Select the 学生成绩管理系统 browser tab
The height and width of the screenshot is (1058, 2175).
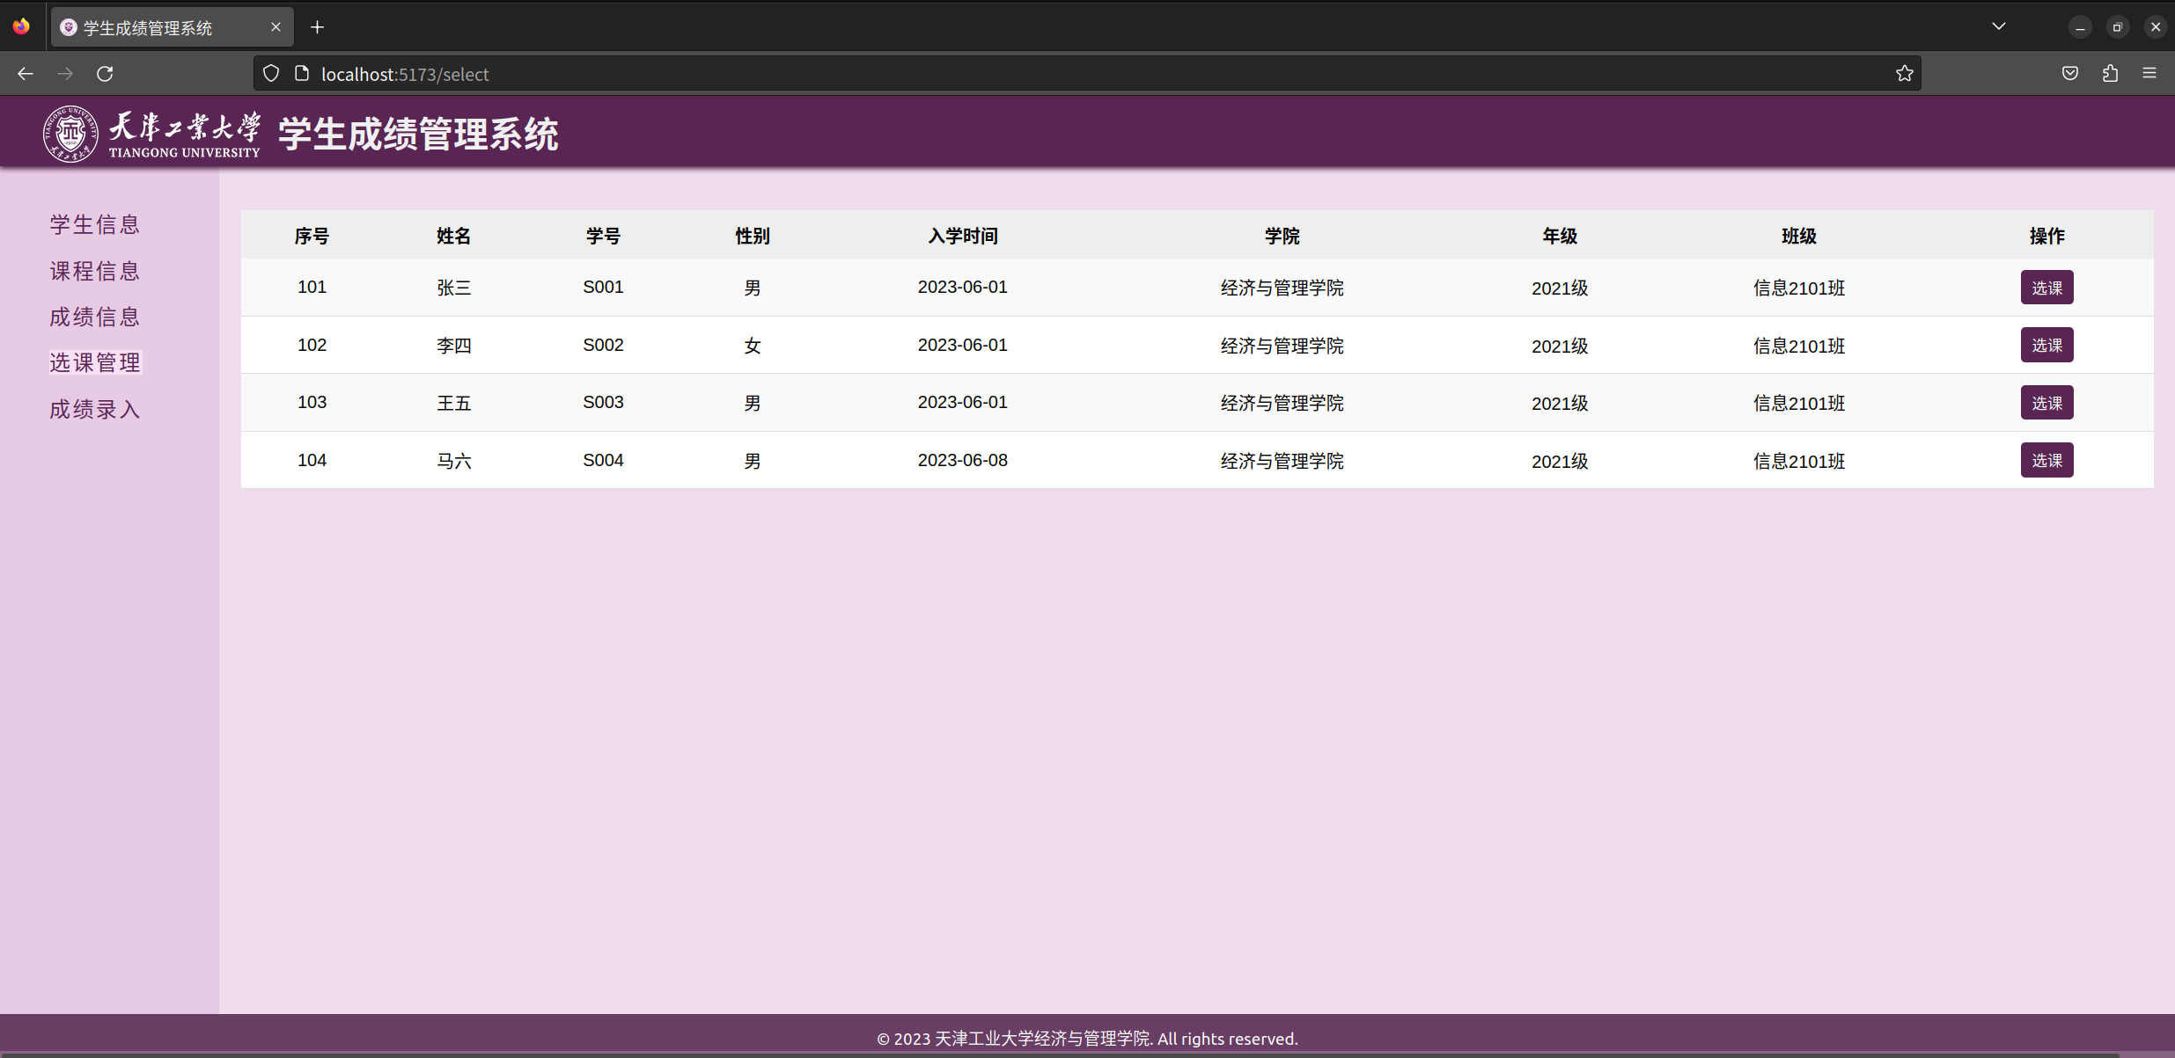(173, 27)
